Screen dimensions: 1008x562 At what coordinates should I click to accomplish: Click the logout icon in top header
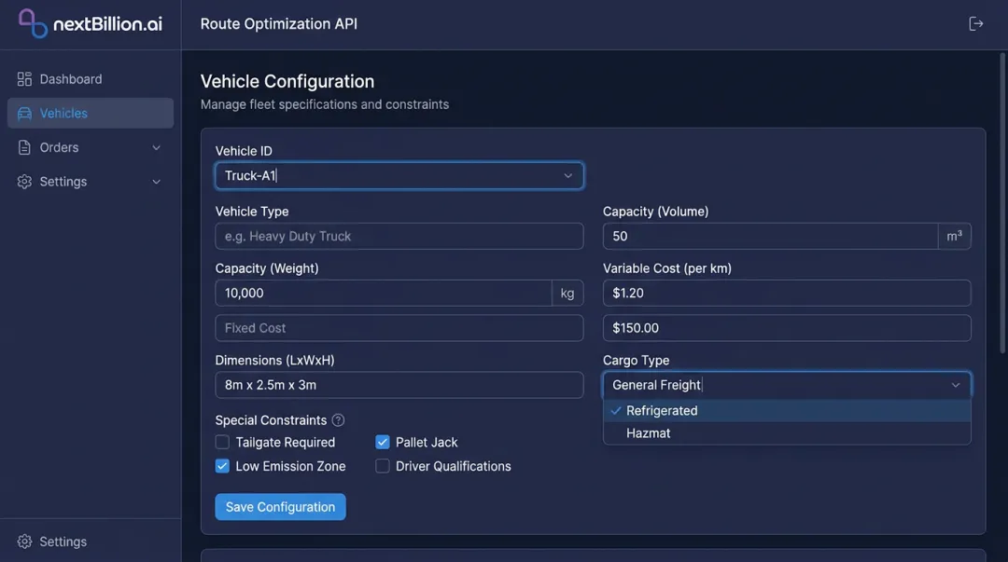976,23
